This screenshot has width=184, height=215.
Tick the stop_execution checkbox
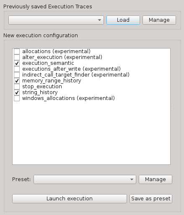[17, 87]
